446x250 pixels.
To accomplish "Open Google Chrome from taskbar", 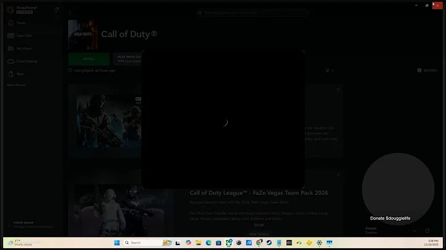I will coord(259,243).
